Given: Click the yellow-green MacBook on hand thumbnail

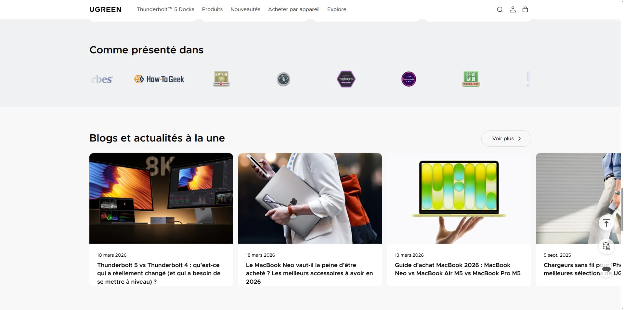Looking at the screenshot, I should tap(459, 199).
